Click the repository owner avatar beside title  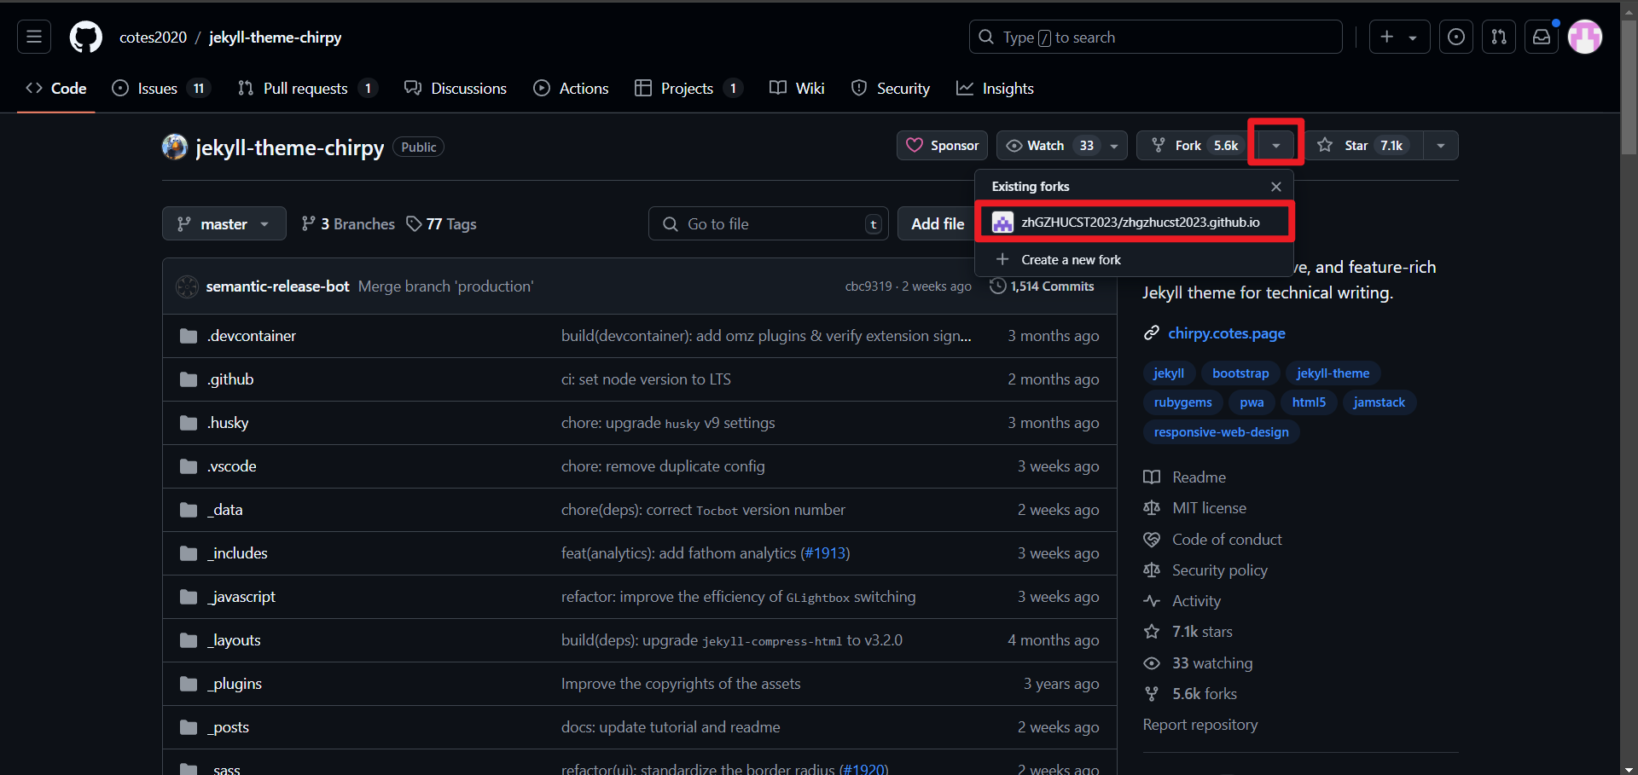pyautogui.click(x=175, y=147)
